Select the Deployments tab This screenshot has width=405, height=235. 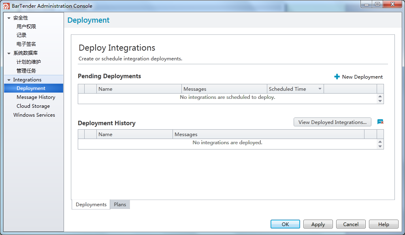tap(91, 205)
